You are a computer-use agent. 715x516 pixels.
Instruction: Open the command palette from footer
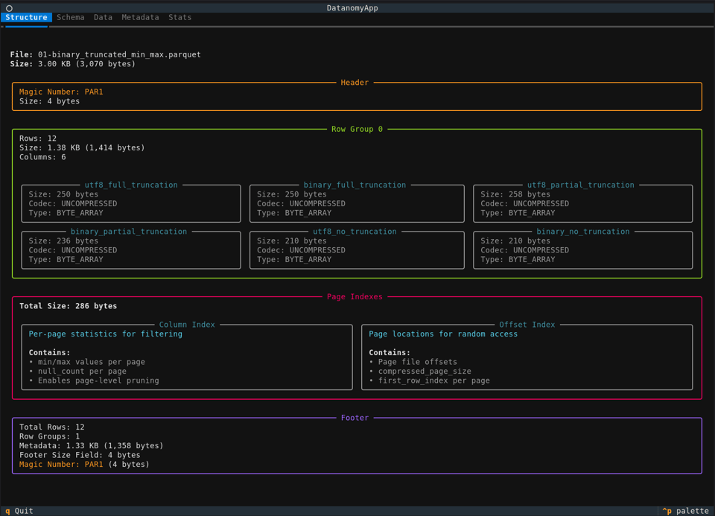[686, 511]
